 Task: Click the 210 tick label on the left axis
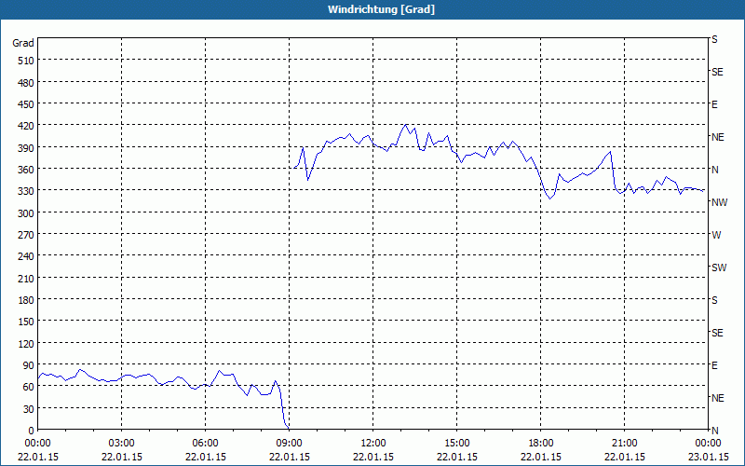pyautogui.click(x=26, y=278)
